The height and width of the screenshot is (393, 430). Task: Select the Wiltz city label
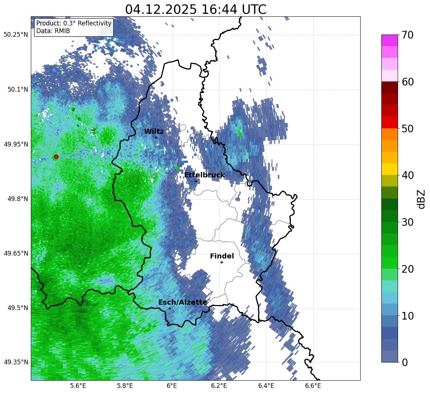tap(154, 132)
